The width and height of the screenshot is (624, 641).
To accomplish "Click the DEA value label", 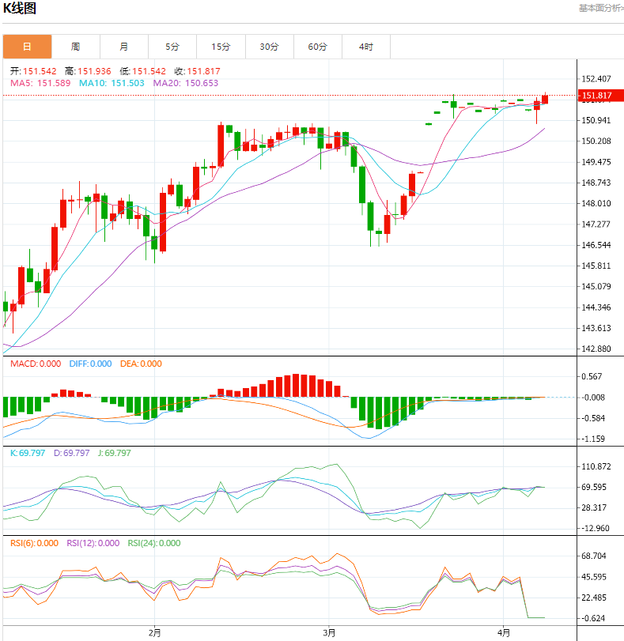I will [x=141, y=364].
